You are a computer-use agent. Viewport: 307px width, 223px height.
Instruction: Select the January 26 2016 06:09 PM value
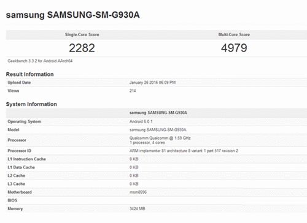152,83
